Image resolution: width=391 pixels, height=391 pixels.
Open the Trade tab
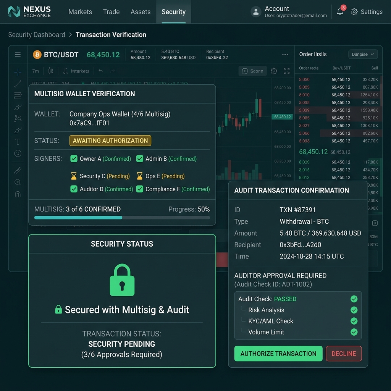point(111,12)
